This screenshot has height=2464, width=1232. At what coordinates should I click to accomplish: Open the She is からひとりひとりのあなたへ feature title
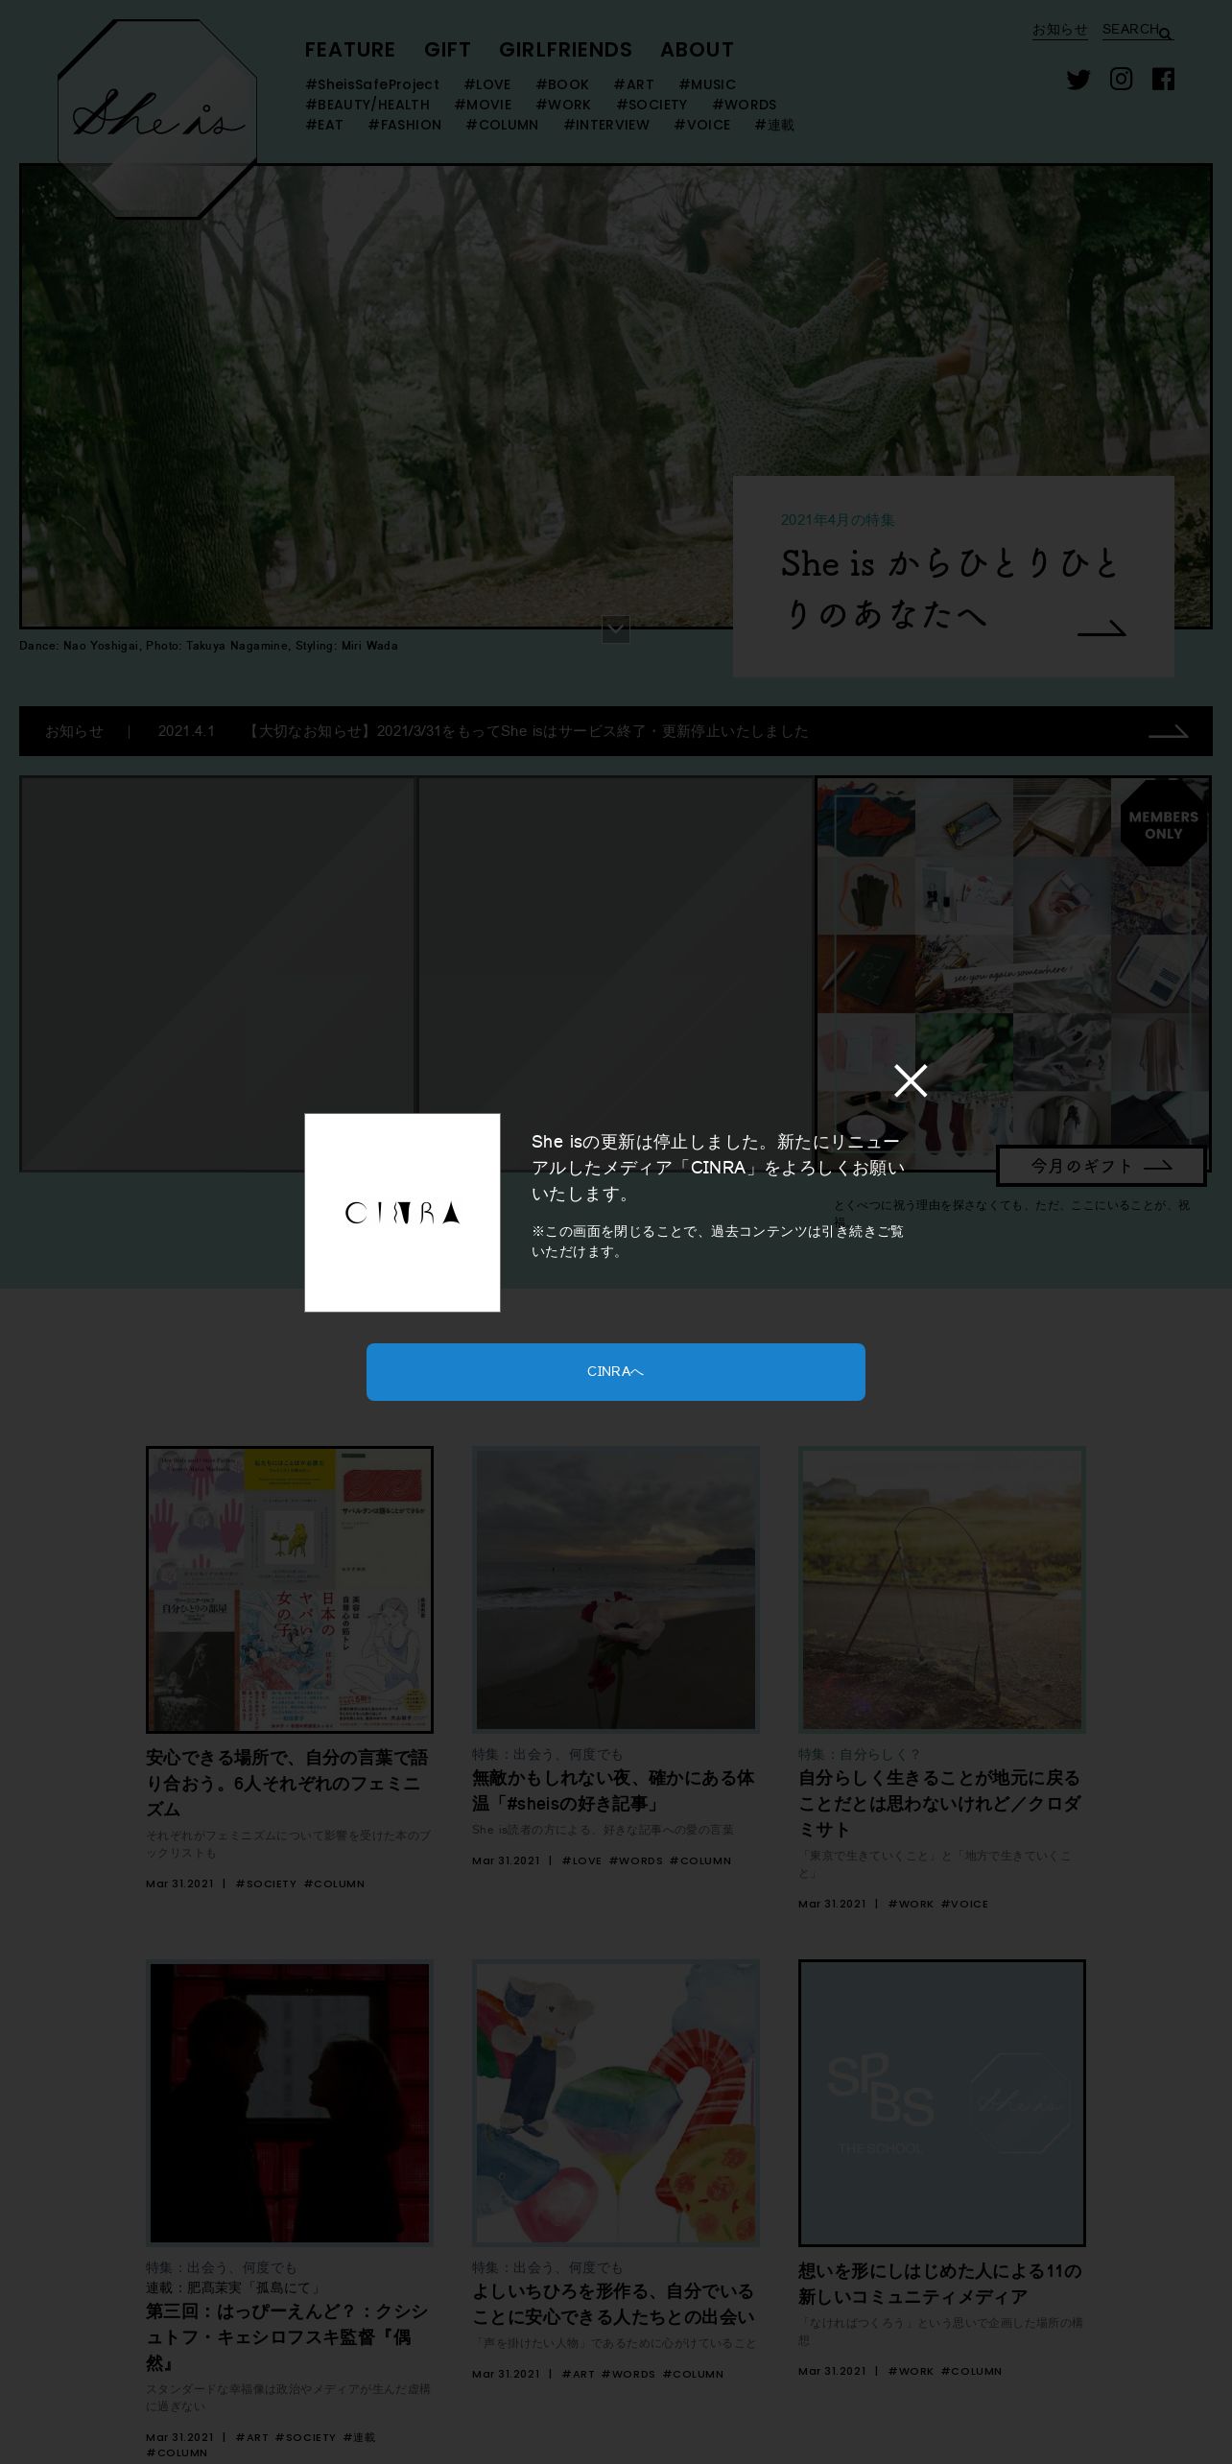[x=950, y=588]
